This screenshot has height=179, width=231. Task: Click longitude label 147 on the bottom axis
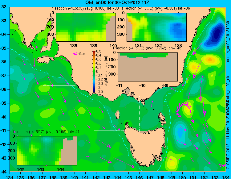[x=150, y=177]
